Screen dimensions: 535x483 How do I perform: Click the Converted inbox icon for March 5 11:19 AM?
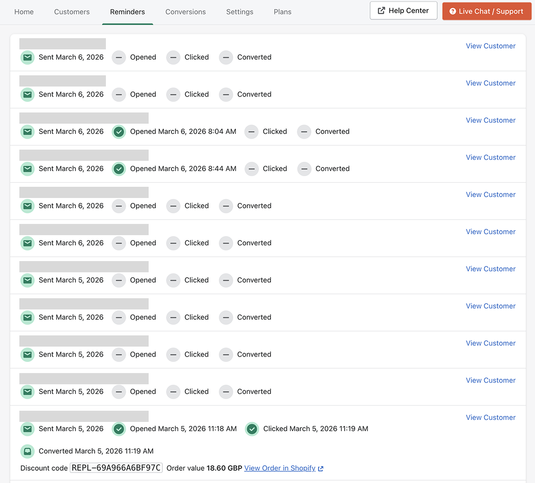click(27, 451)
